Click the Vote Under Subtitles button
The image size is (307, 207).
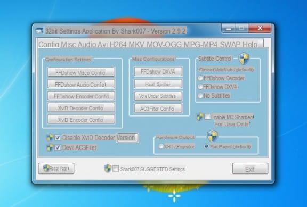click(x=158, y=96)
